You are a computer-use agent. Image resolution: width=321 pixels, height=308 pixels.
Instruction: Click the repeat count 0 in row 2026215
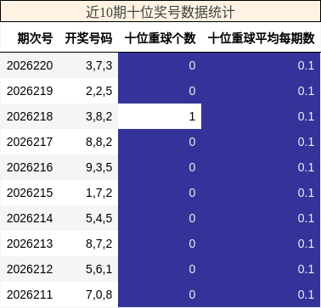pos(192,193)
